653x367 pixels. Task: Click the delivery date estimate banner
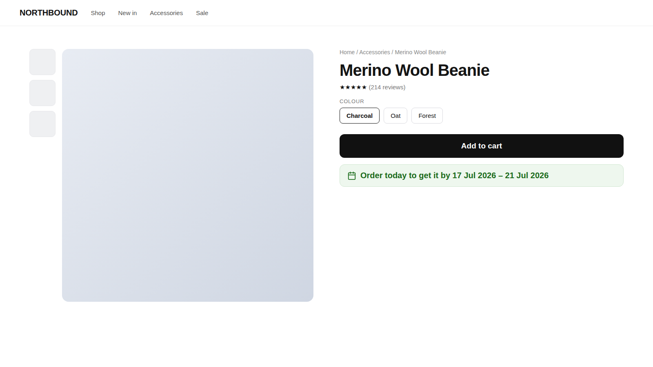pos(482,176)
